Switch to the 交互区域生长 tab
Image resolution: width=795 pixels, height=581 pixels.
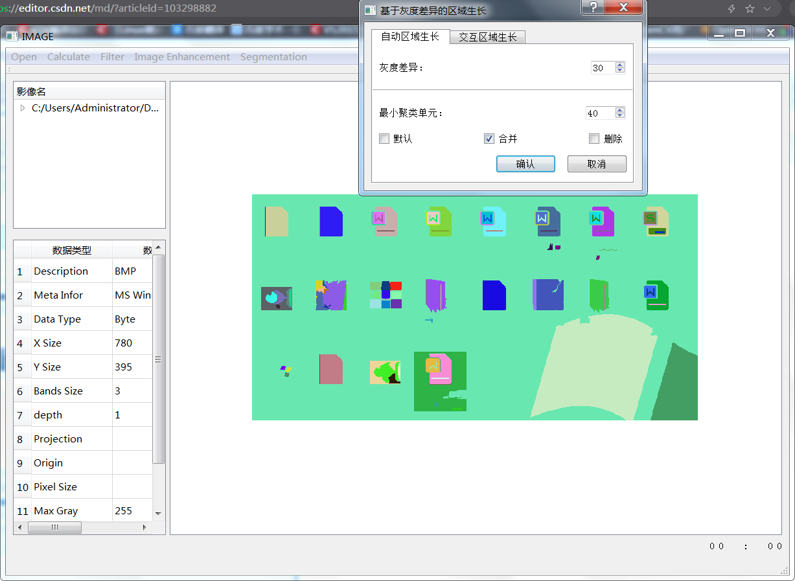coord(487,37)
